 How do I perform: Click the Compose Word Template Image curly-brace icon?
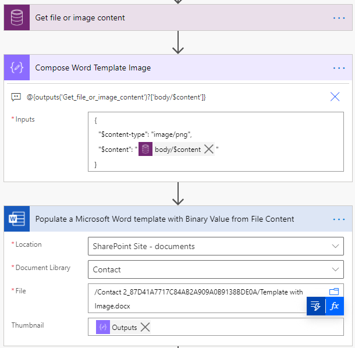pyautogui.click(x=17, y=68)
